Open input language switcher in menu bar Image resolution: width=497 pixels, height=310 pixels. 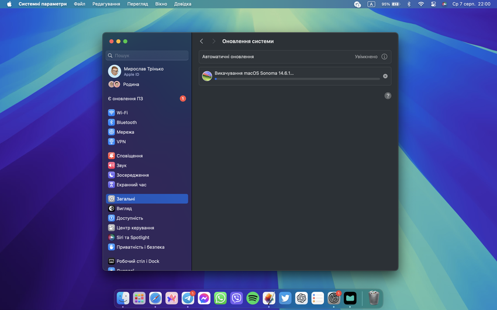(x=371, y=4)
